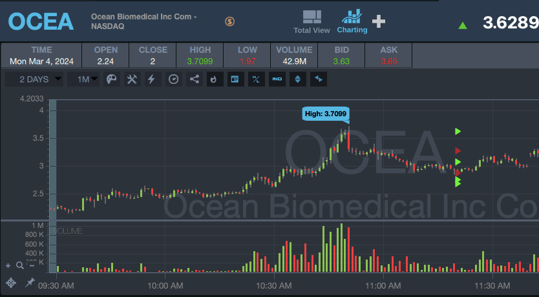Click the orange dollar coin icon

tap(230, 21)
